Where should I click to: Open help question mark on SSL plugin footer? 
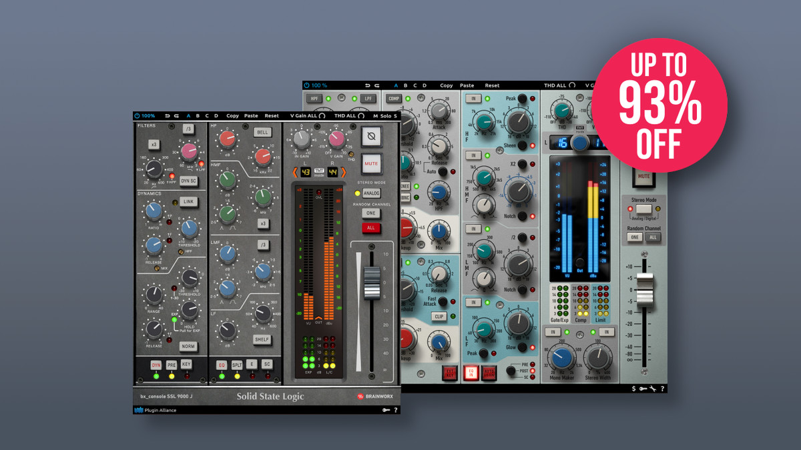pyautogui.click(x=395, y=410)
